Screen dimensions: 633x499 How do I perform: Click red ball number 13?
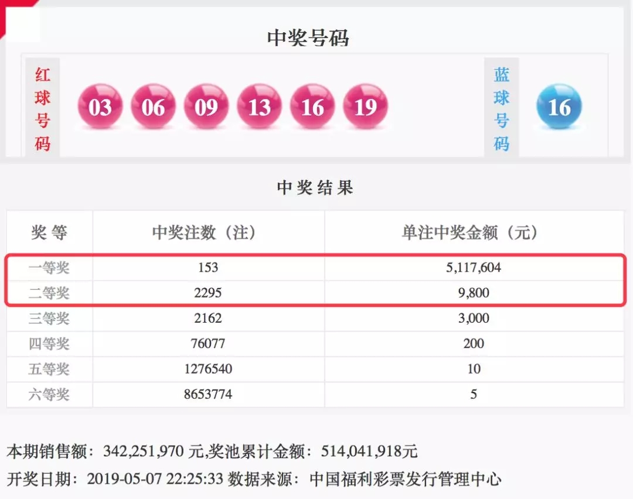tap(259, 107)
